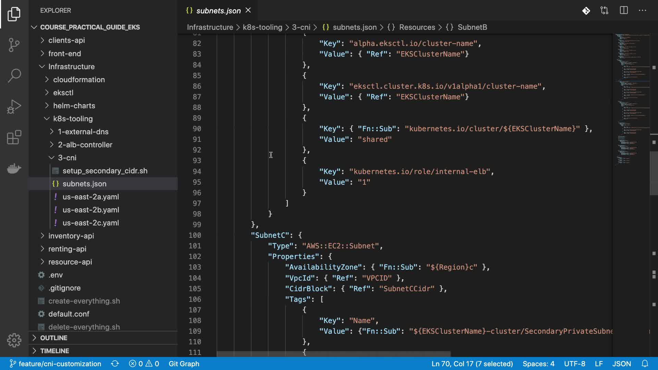The width and height of the screenshot is (658, 370).
Task: Open the Docker view
Action: 14,168
